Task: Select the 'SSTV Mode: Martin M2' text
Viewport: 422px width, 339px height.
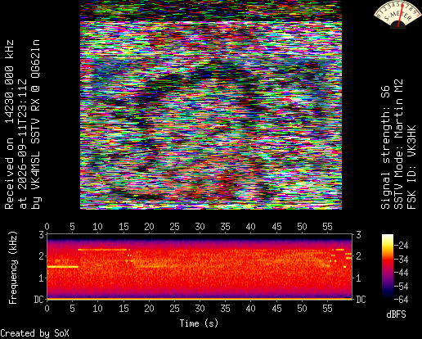Action: click(398, 144)
